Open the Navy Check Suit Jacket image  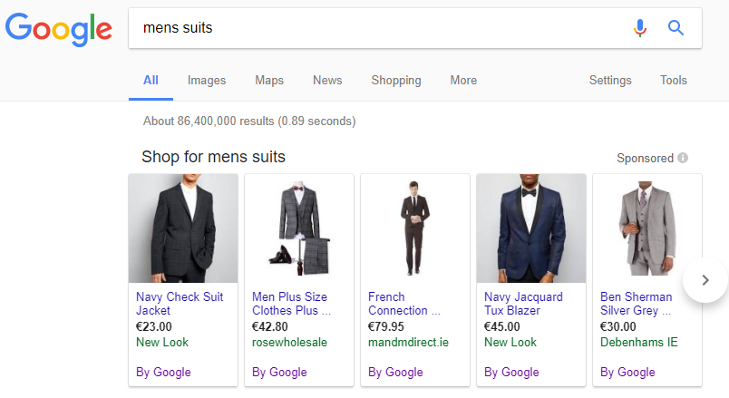coord(183,228)
